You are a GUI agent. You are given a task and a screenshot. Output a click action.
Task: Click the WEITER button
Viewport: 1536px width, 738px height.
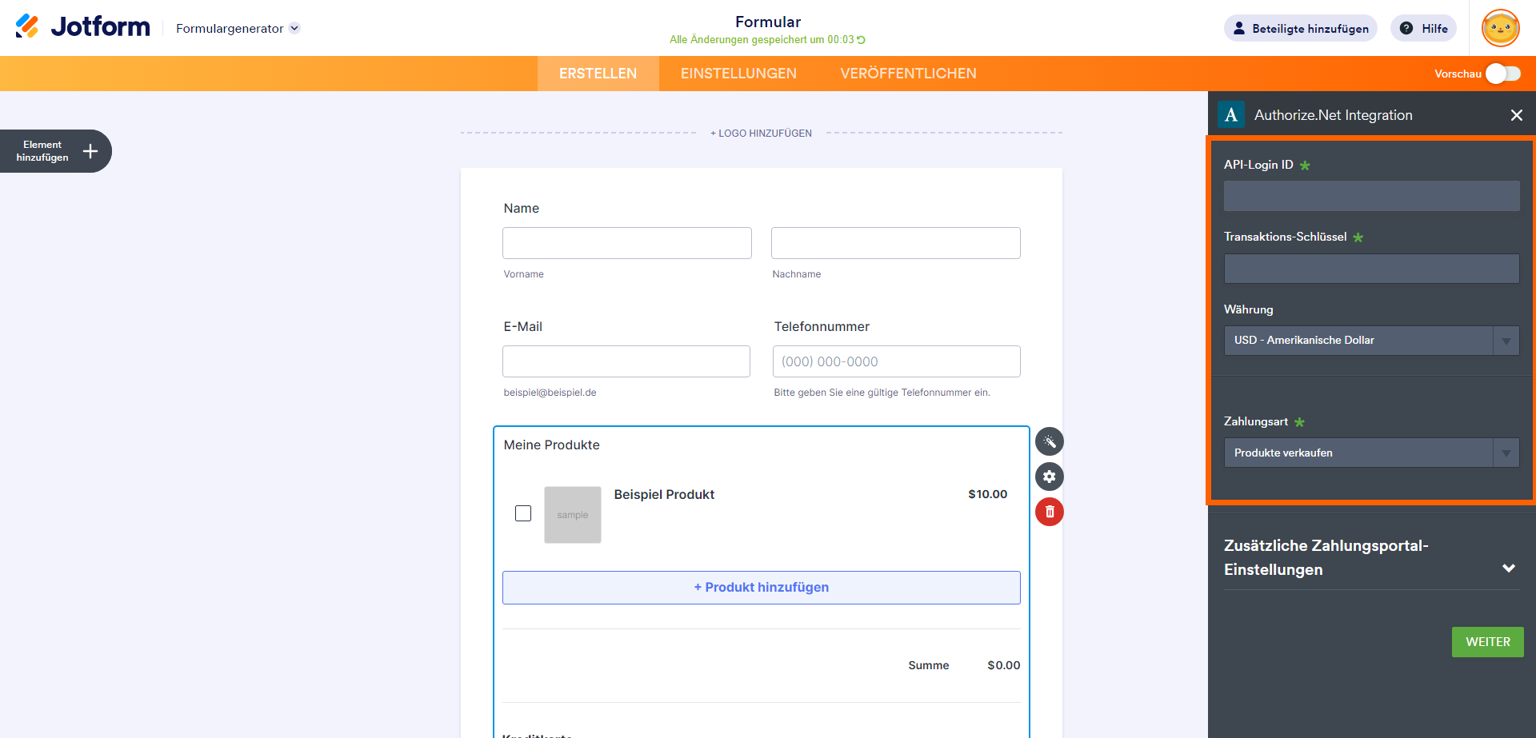pos(1488,642)
